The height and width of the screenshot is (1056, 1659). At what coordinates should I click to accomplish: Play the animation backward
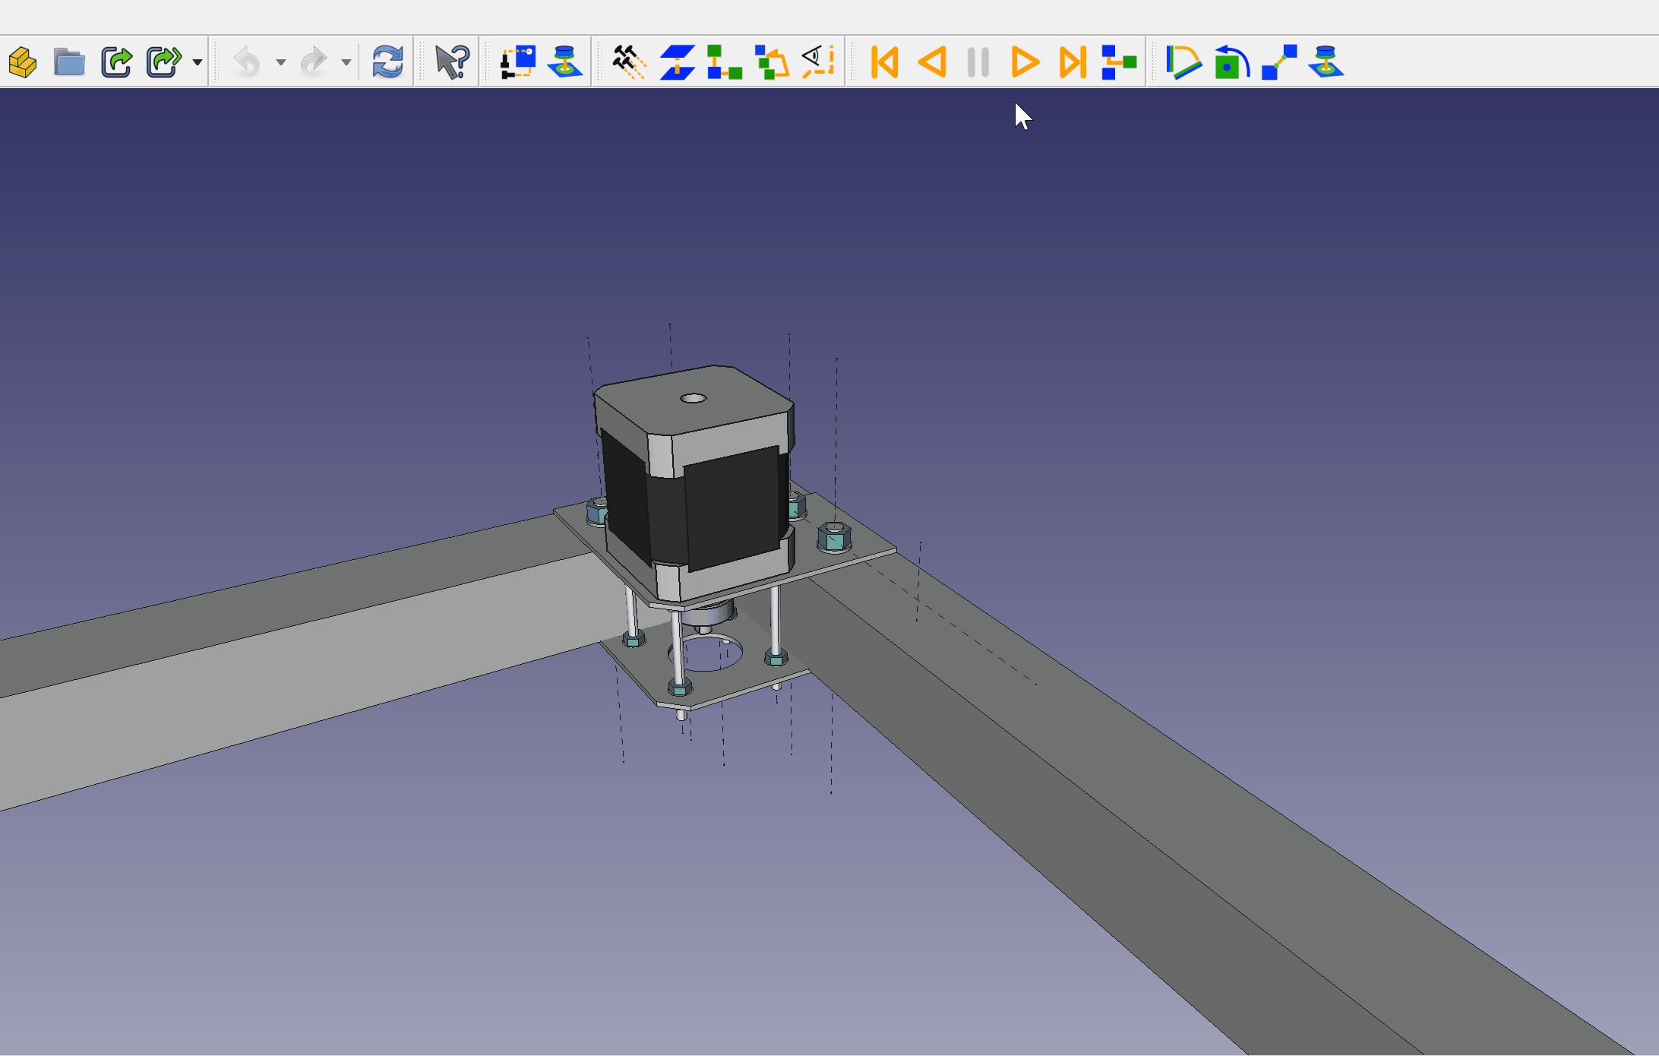point(932,62)
